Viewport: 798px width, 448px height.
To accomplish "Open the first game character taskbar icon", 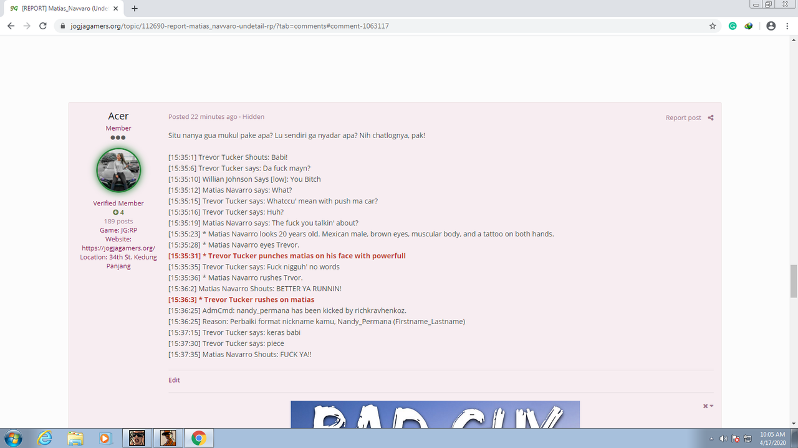I will coord(137,438).
